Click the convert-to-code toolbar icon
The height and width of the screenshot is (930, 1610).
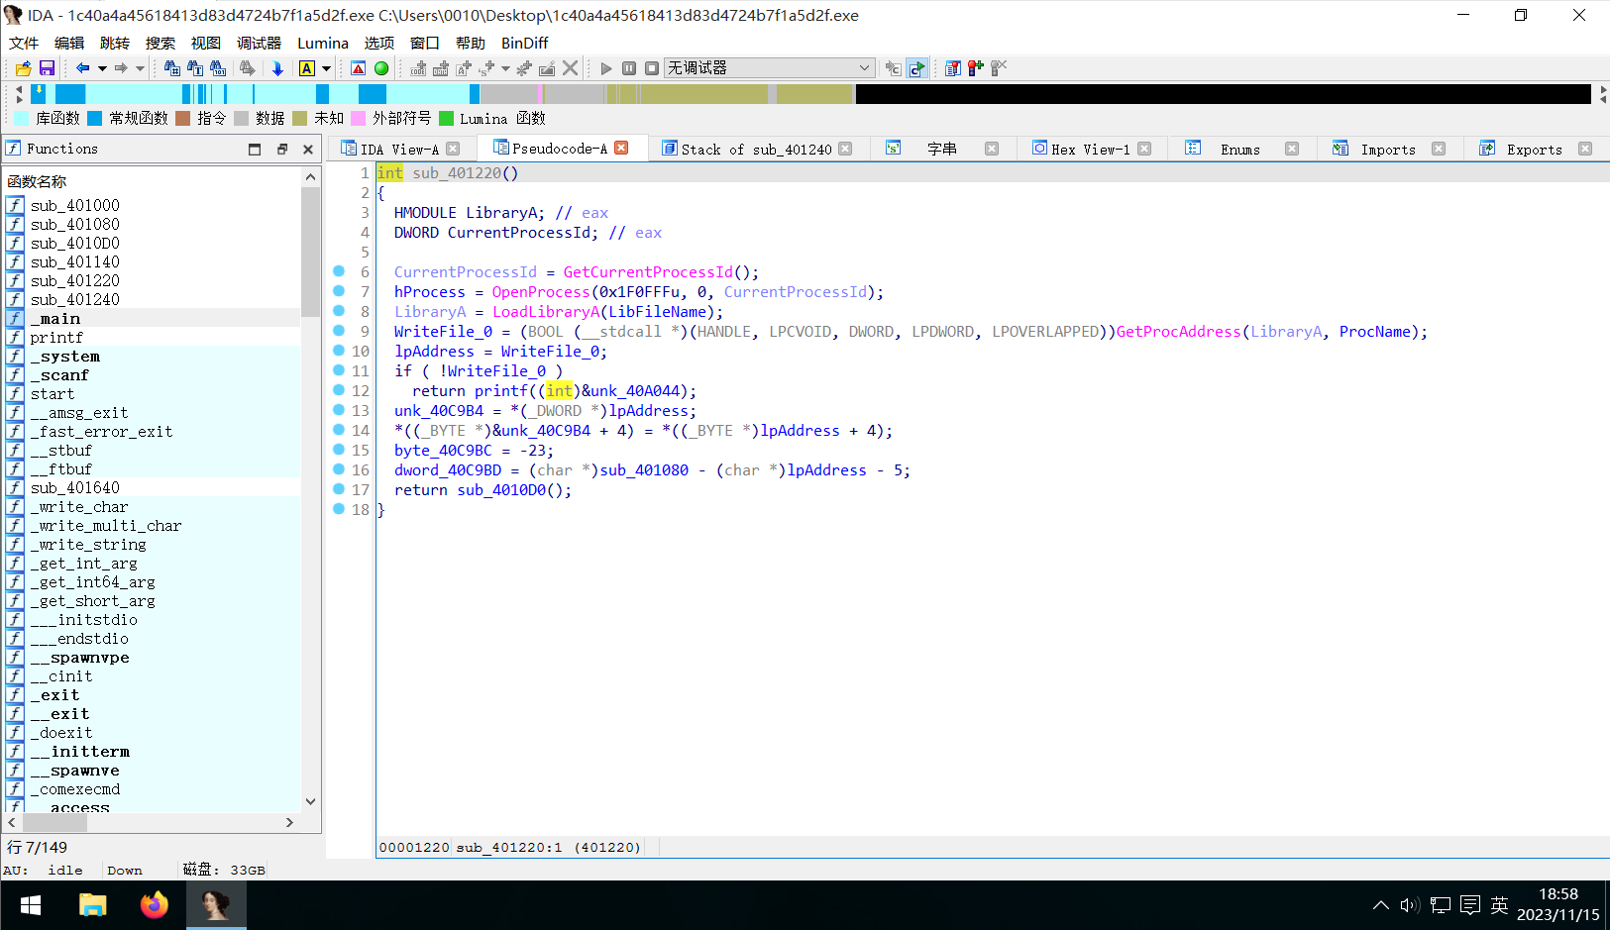coord(418,68)
